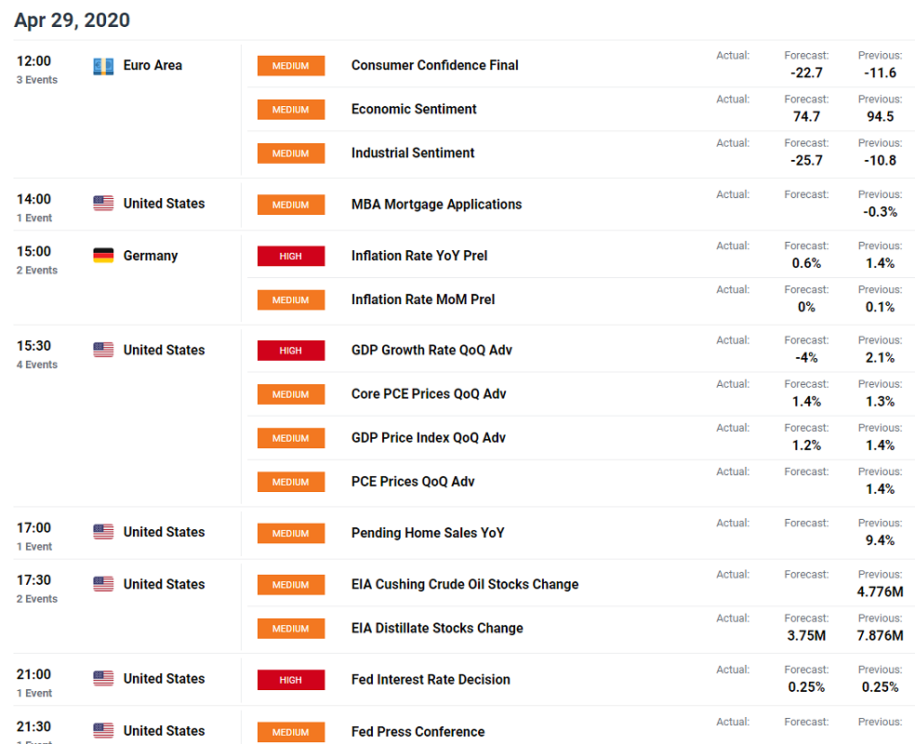Screen dimensions: 915x744
Task: Open the Economic Sentiment event
Action: coord(414,109)
